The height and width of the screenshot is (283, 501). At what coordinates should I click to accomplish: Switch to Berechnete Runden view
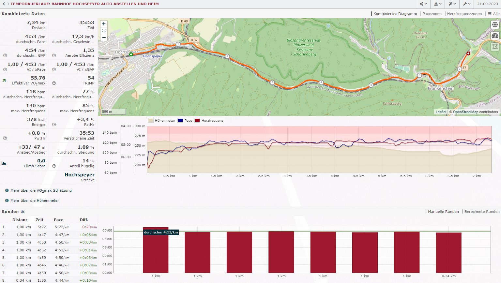[482, 212]
